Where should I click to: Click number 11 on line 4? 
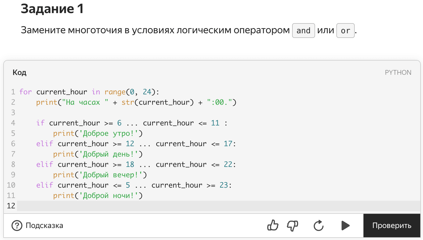[215, 123]
